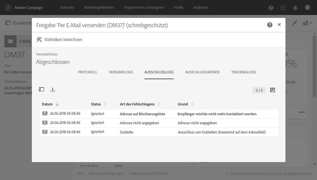Click the edit pencil icon

[x=295, y=23]
